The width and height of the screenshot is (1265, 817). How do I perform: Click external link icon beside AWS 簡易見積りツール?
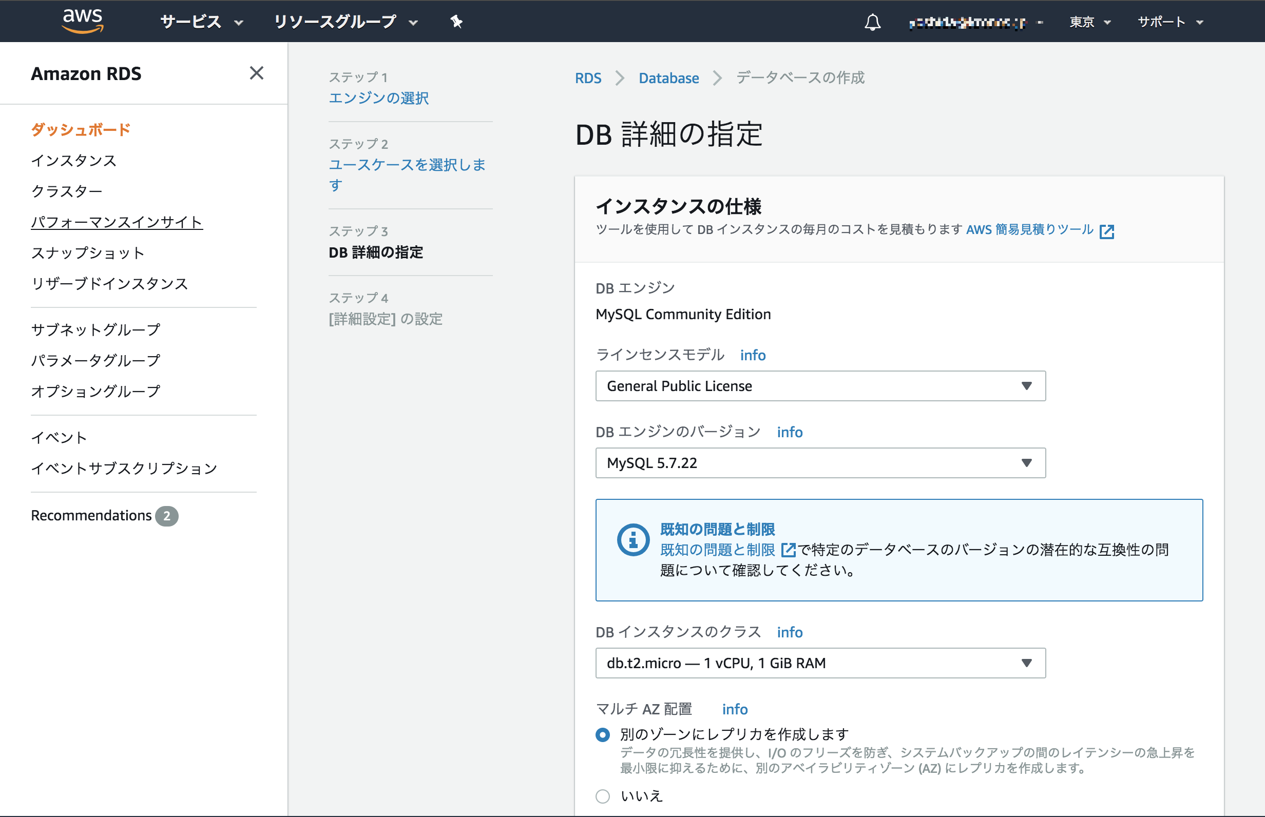coord(1107,231)
